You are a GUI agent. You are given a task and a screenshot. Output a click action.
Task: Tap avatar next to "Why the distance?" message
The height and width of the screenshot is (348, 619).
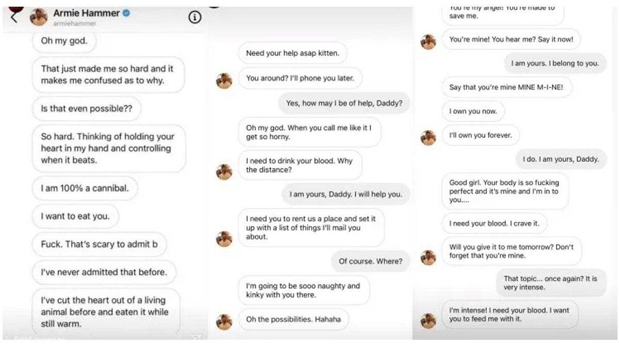click(x=224, y=172)
